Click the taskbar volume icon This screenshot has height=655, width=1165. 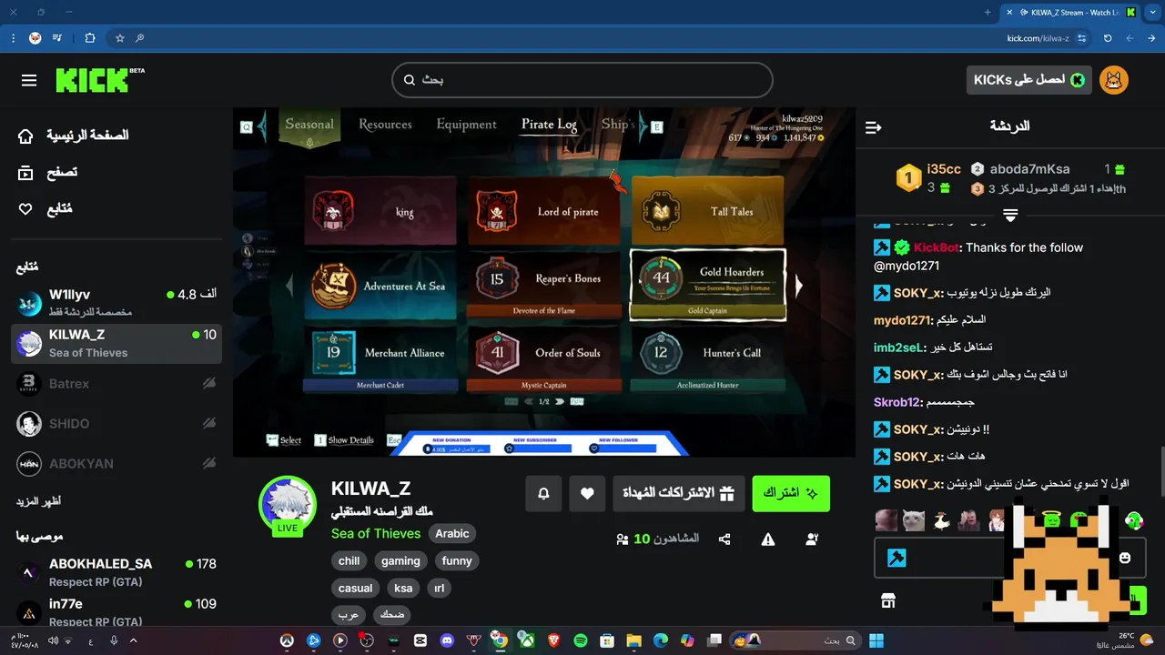click(53, 640)
